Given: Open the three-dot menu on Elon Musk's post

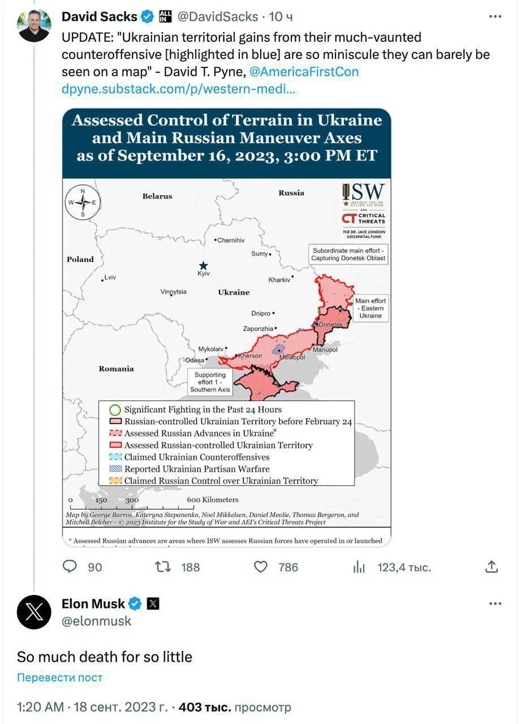Looking at the screenshot, I should pos(495,604).
